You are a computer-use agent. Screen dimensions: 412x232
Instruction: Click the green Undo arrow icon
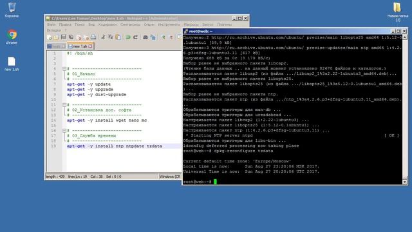128,37
